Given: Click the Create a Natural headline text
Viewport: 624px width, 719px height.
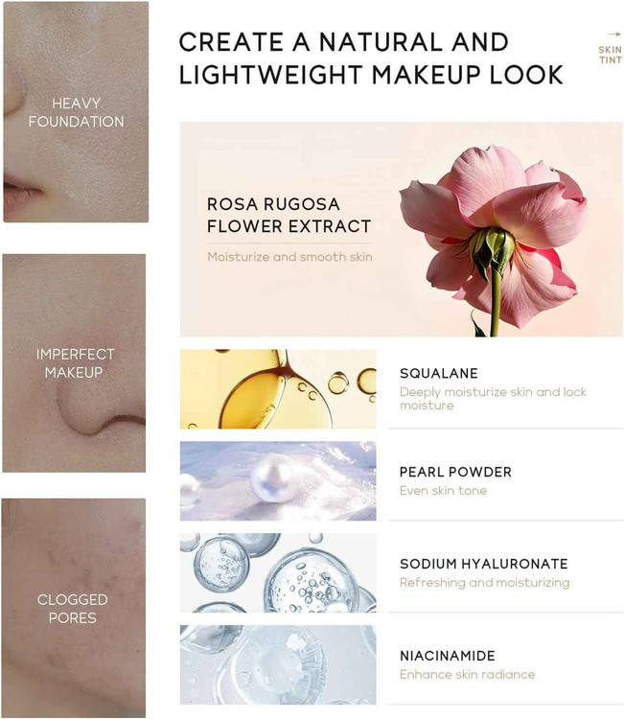Looking at the screenshot, I should (x=370, y=58).
